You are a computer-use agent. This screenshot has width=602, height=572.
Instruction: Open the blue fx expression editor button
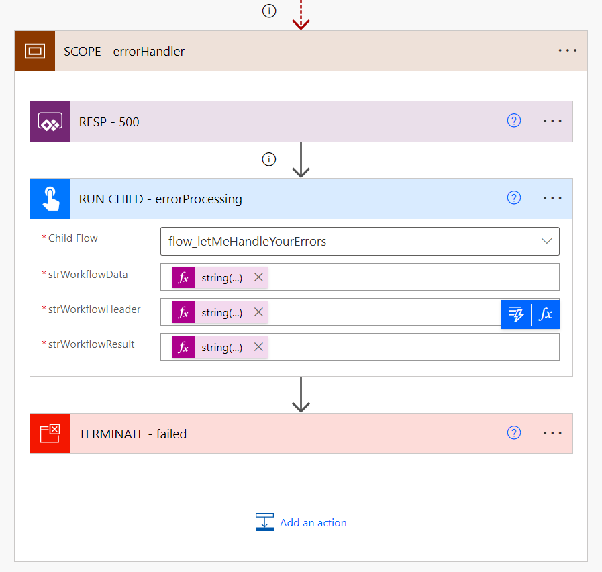click(546, 314)
